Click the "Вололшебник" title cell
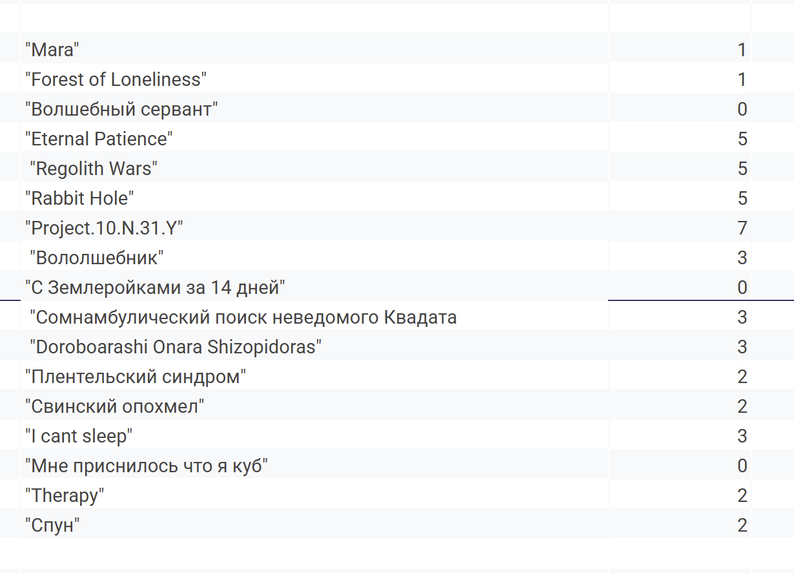The image size is (794, 573). click(314, 257)
